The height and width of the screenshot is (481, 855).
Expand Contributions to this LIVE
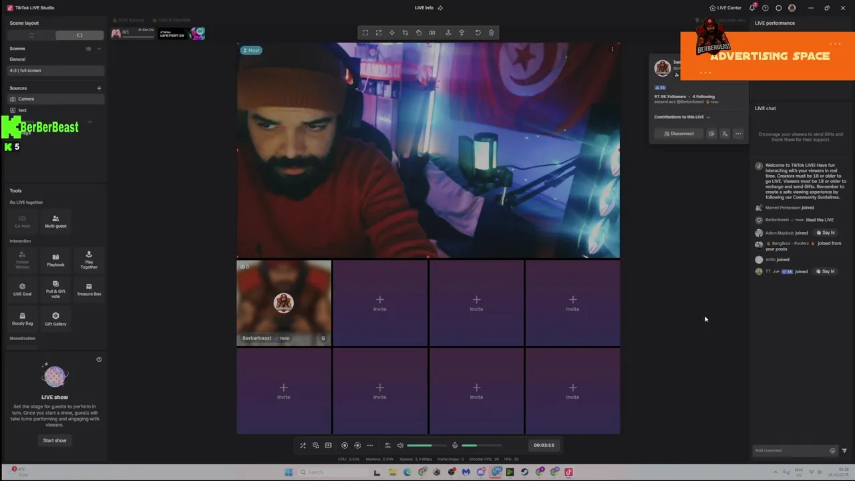(x=682, y=117)
